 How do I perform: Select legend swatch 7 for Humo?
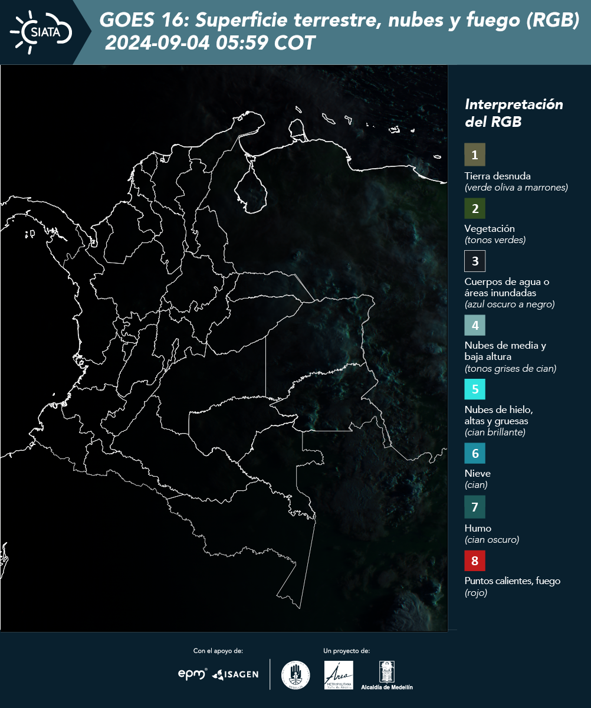(x=475, y=507)
